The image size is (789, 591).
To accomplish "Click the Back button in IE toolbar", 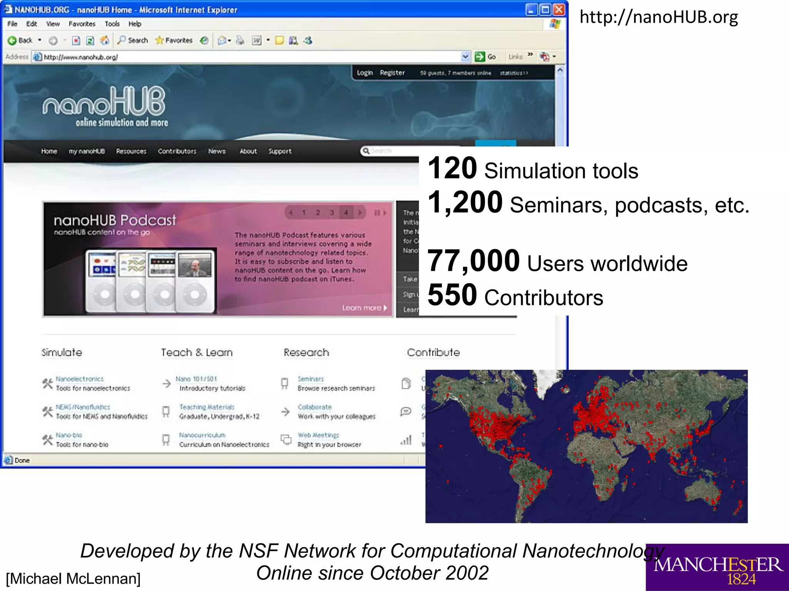I will (x=20, y=40).
